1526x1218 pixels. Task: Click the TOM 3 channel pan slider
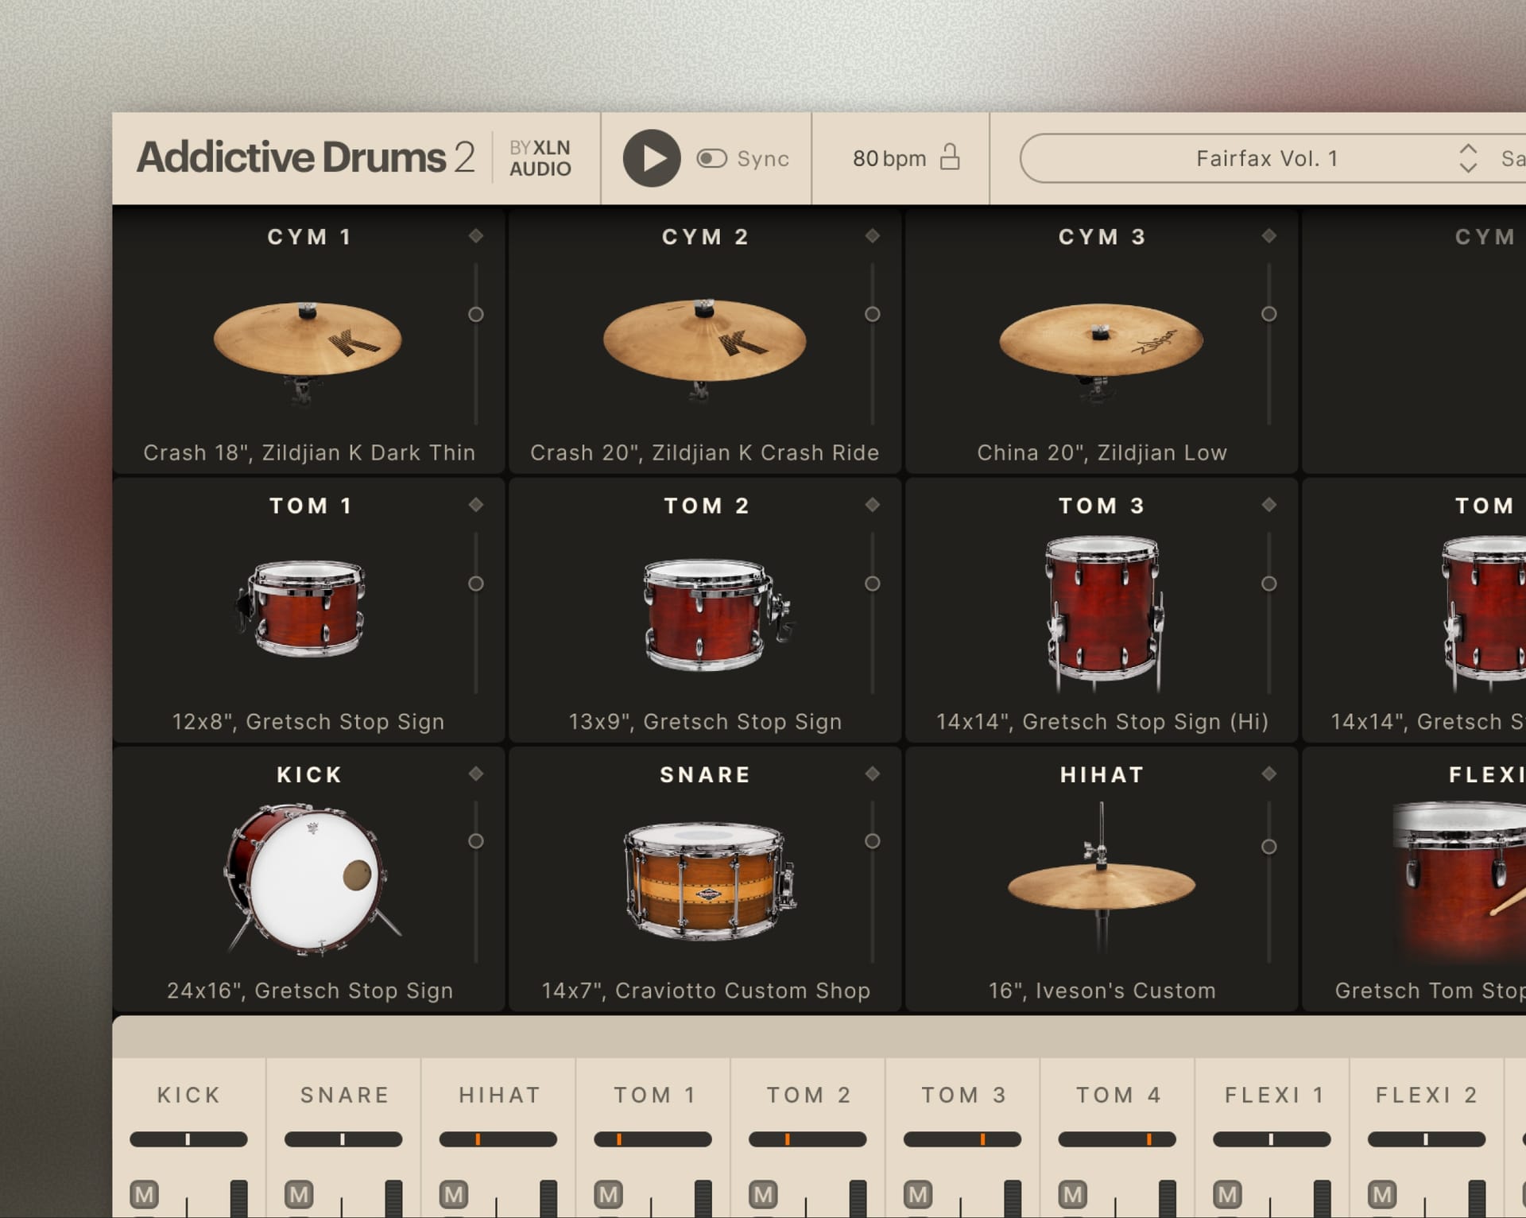[x=962, y=1139]
